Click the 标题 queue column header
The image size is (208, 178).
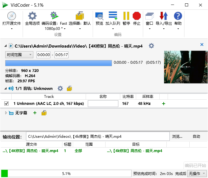[68, 144]
